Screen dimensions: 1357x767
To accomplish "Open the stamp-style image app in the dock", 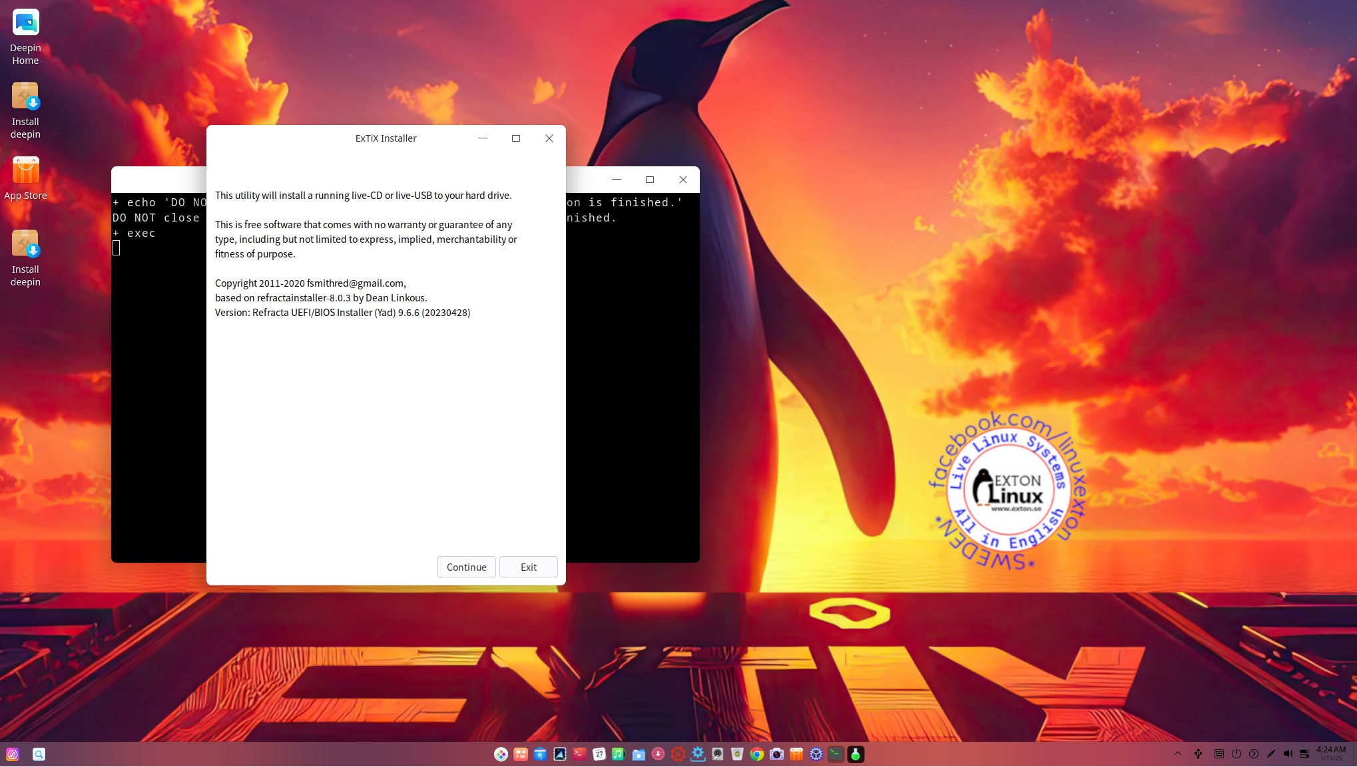I will [560, 754].
